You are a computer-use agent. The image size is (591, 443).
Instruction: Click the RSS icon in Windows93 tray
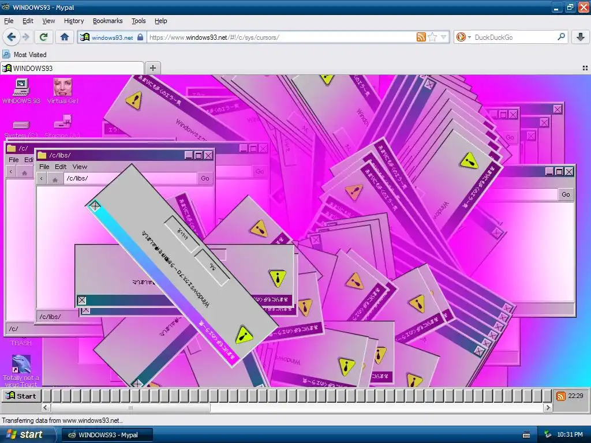[560, 396]
